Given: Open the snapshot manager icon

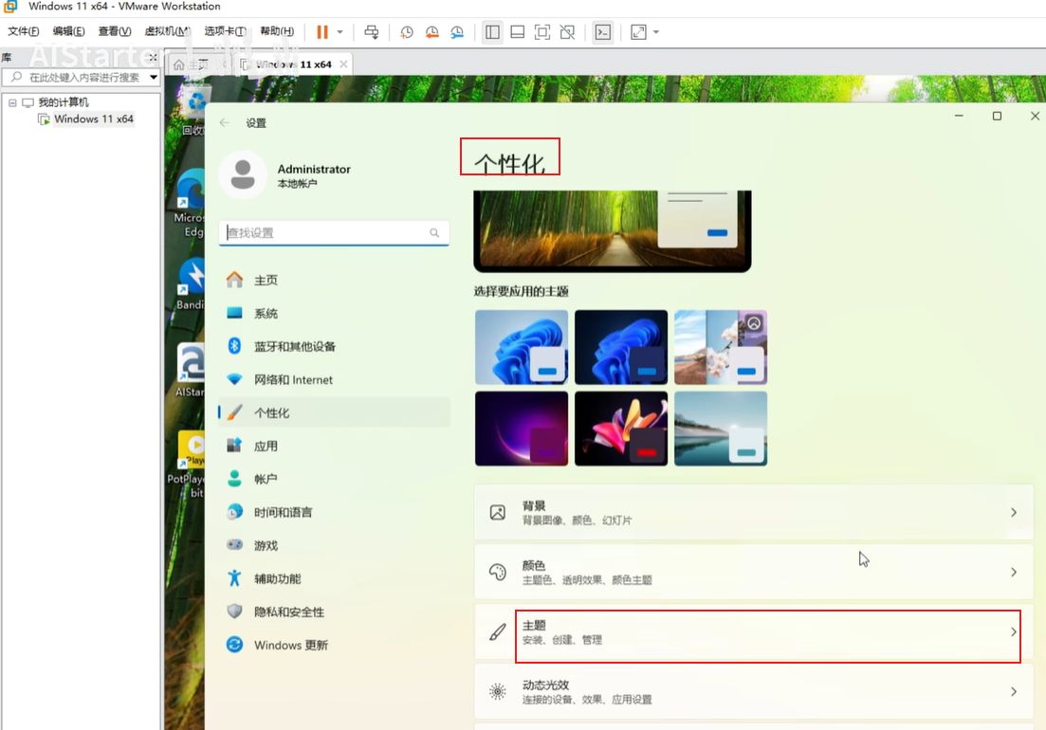Looking at the screenshot, I should tap(457, 32).
